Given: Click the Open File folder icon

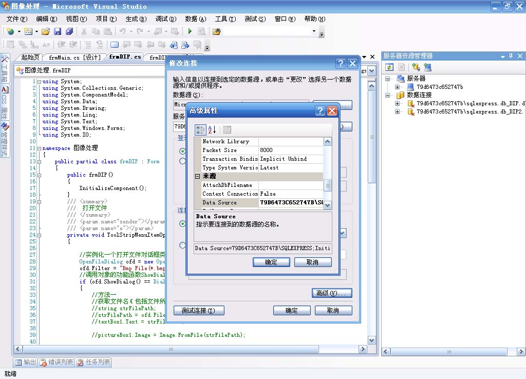Looking at the screenshot, I should tap(46, 31).
